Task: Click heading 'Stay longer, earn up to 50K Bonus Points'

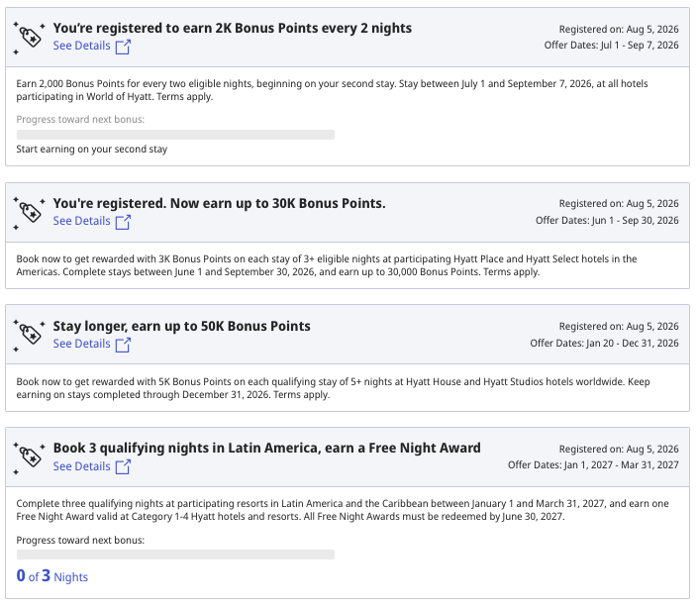Action: pos(181,326)
